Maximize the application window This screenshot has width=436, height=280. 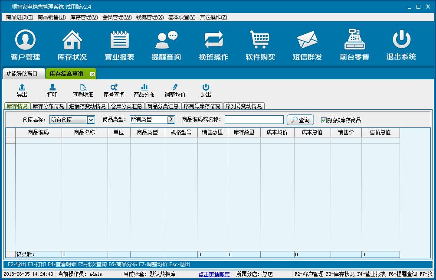tap(419, 7)
